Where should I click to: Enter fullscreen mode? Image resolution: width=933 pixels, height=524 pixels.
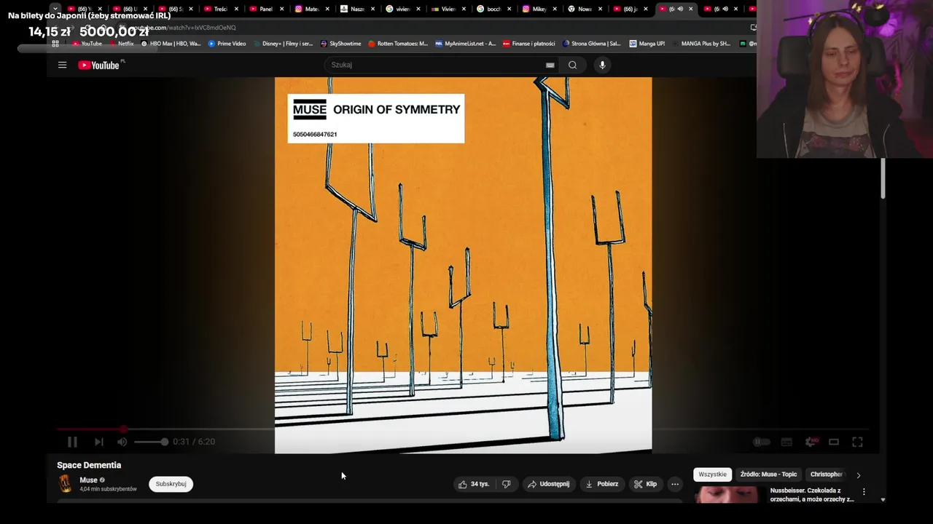[857, 442]
